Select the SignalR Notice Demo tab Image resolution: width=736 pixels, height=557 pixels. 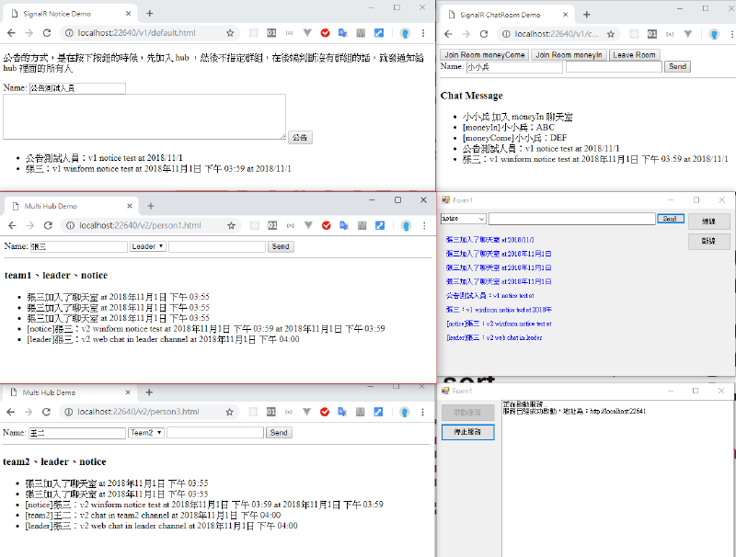coord(64,13)
